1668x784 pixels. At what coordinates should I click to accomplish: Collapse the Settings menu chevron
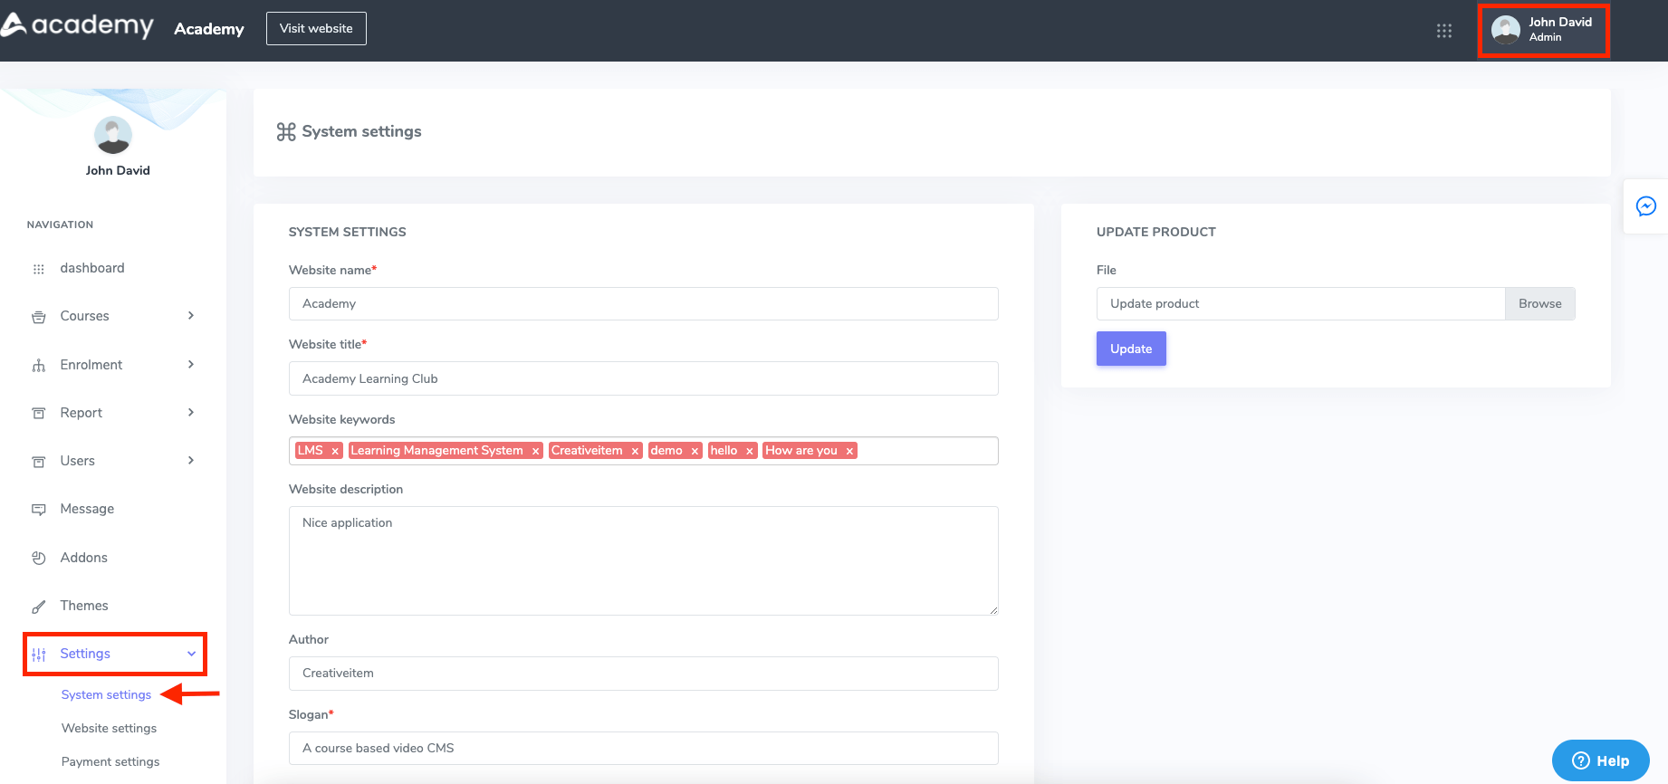click(191, 654)
